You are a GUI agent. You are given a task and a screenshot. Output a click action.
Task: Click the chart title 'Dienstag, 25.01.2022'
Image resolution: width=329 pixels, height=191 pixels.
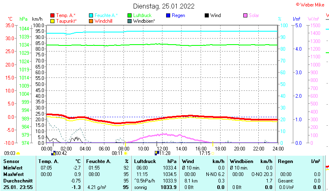pos(164,6)
